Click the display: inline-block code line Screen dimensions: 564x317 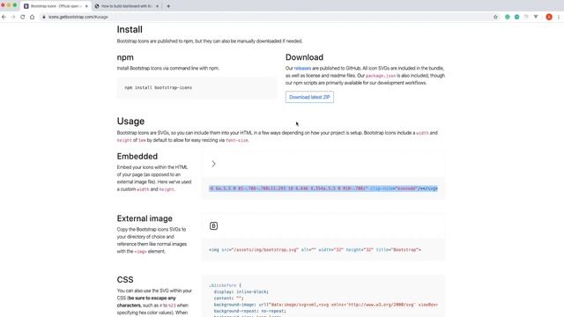[x=241, y=291]
